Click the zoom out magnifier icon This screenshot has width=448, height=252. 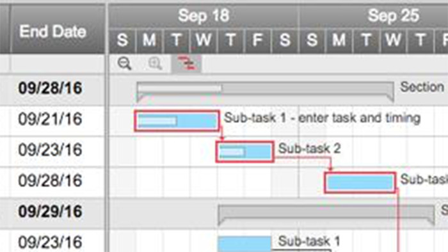click(125, 63)
